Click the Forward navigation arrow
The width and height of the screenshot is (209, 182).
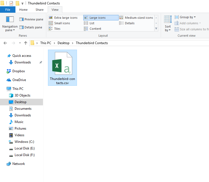14,43
